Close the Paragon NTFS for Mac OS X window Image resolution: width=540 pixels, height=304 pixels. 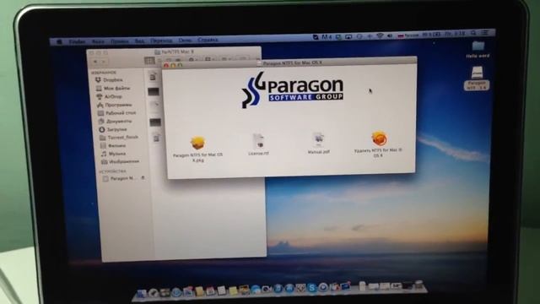click(166, 66)
